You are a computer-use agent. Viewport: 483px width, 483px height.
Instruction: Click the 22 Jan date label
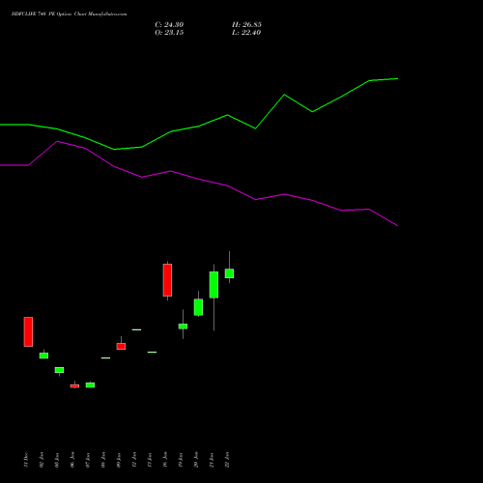click(227, 460)
